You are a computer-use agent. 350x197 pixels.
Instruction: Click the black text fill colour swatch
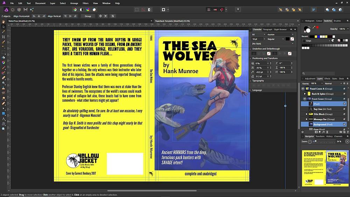[x=287, y=39]
